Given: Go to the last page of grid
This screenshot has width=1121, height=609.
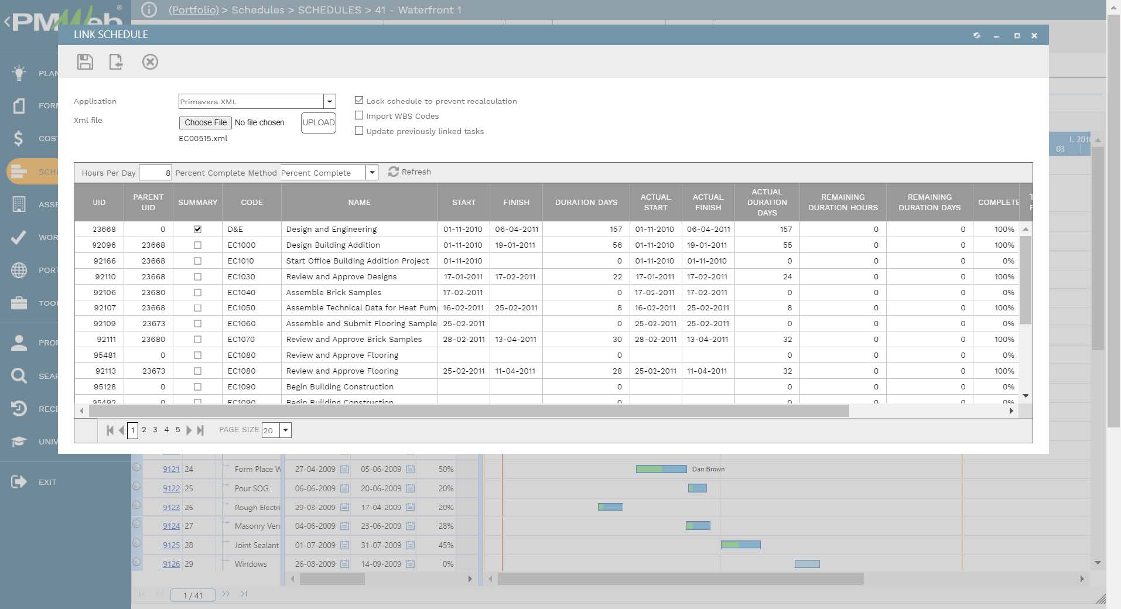Looking at the screenshot, I should [x=200, y=430].
